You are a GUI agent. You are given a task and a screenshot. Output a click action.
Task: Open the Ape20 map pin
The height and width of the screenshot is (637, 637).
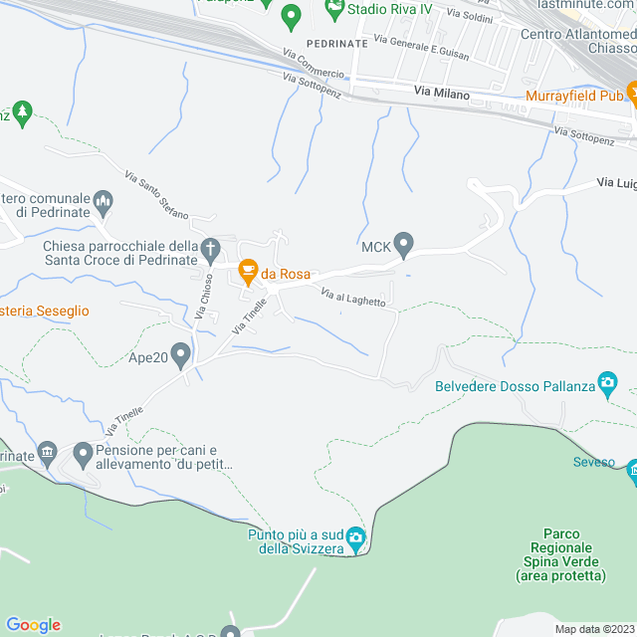[181, 356]
